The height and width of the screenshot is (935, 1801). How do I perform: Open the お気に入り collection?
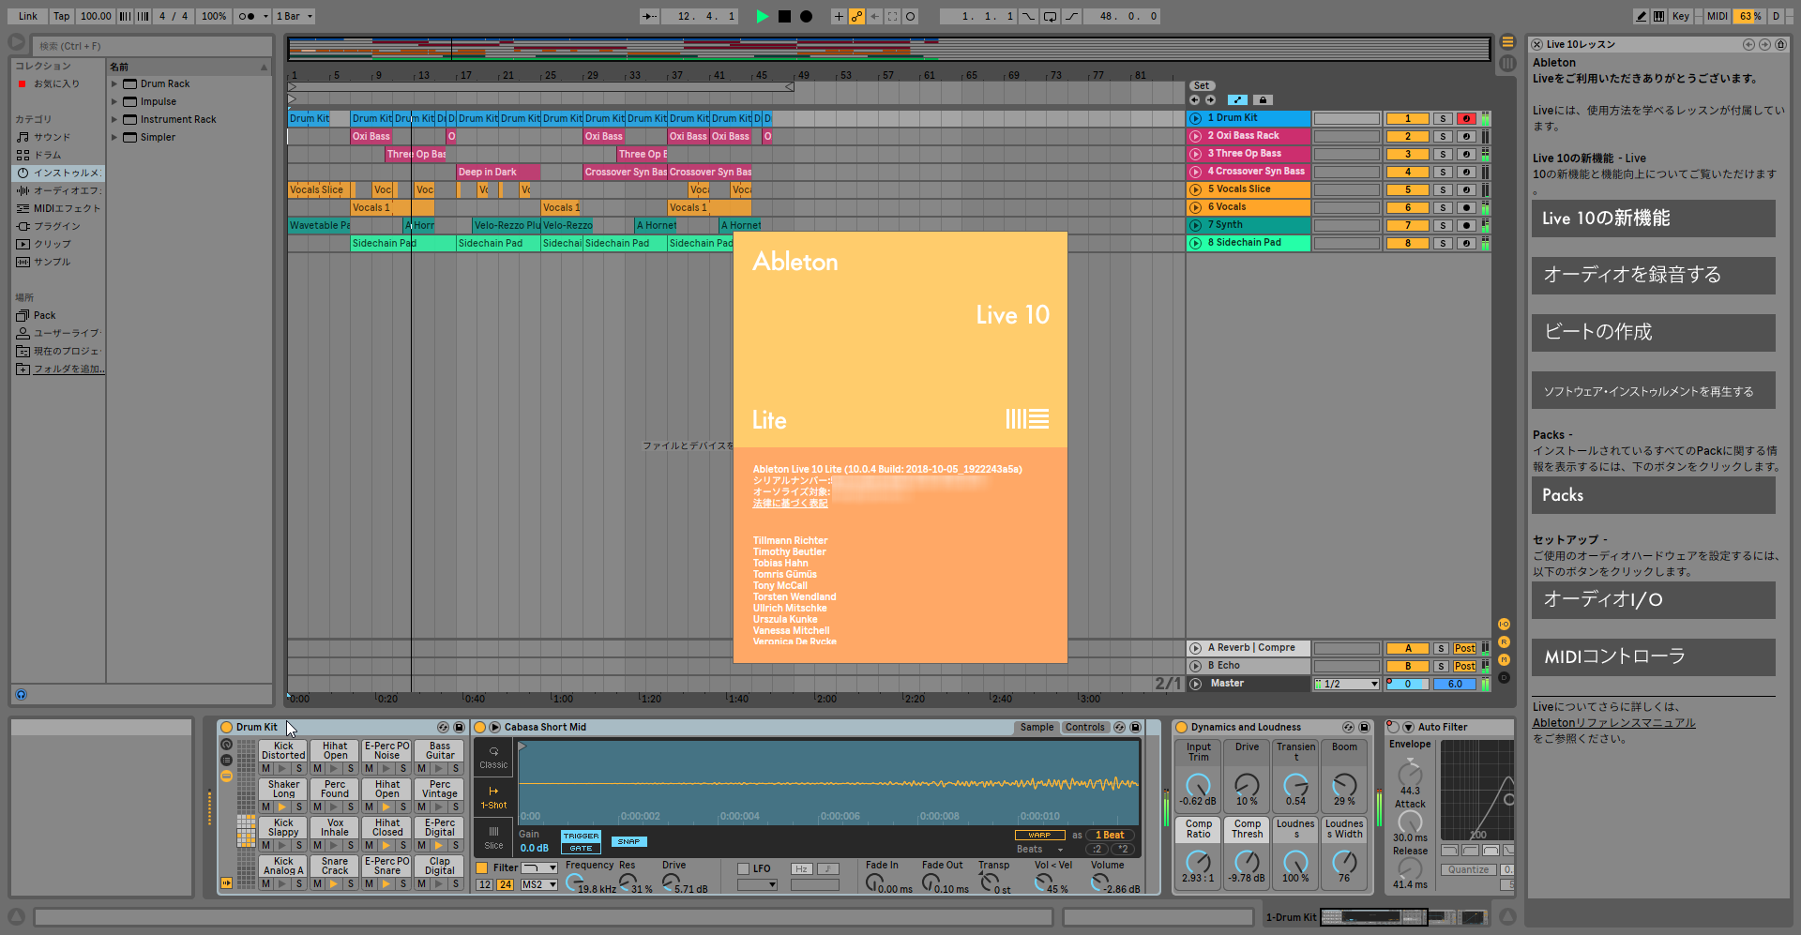(x=56, y=83)
